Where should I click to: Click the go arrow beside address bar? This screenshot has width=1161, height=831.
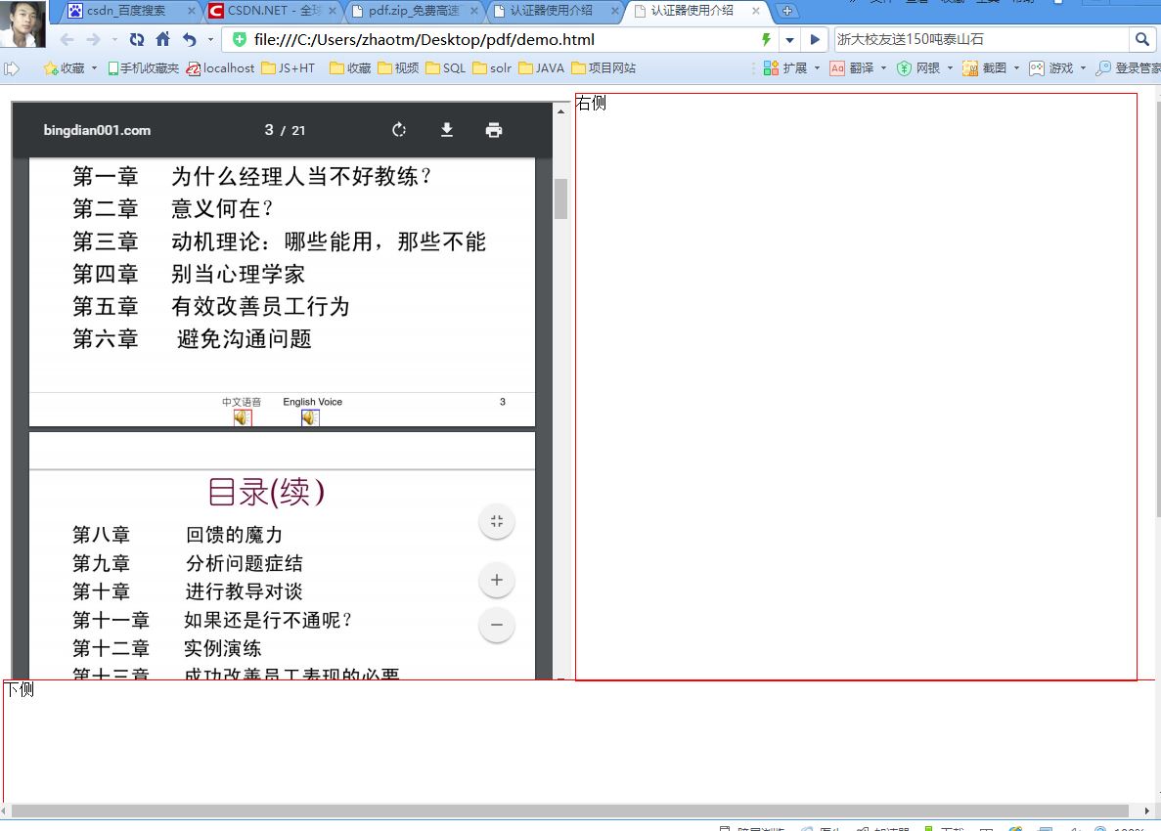click(815, 39)
